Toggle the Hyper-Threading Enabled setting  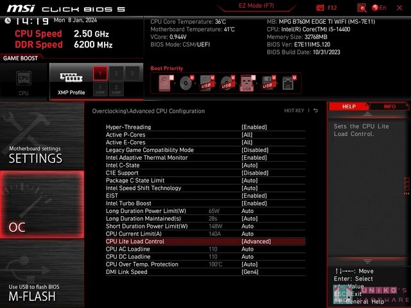[x=254, y=127]
